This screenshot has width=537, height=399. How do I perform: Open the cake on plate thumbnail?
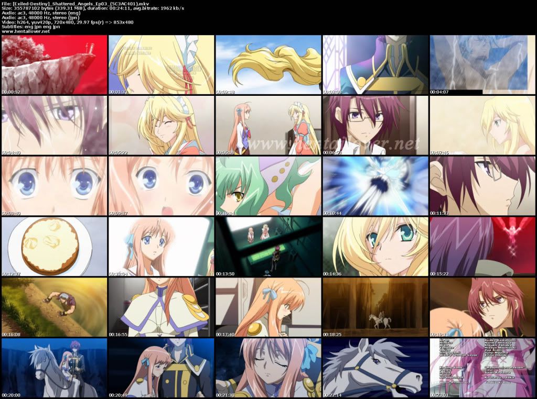[53, 246]
